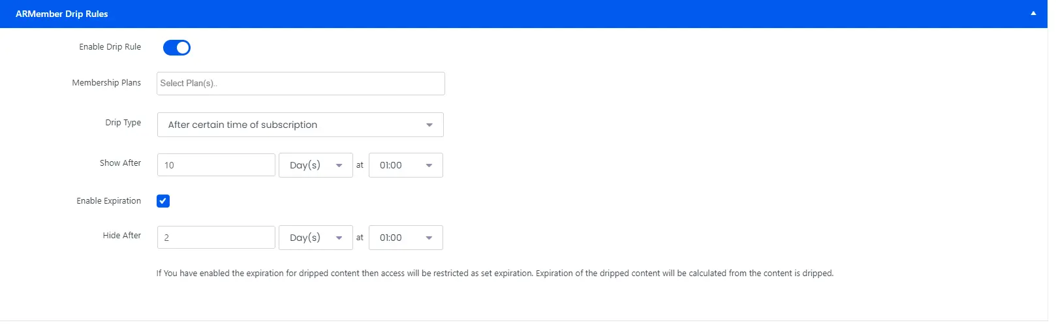The width and height of the screenshot is (1056, 329).
Task: Click the Drip Type label
Action: pyautogui.click(x=123, y=123)
